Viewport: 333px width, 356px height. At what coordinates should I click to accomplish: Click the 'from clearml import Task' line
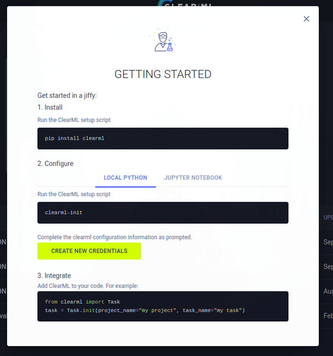tap(82, 302)
